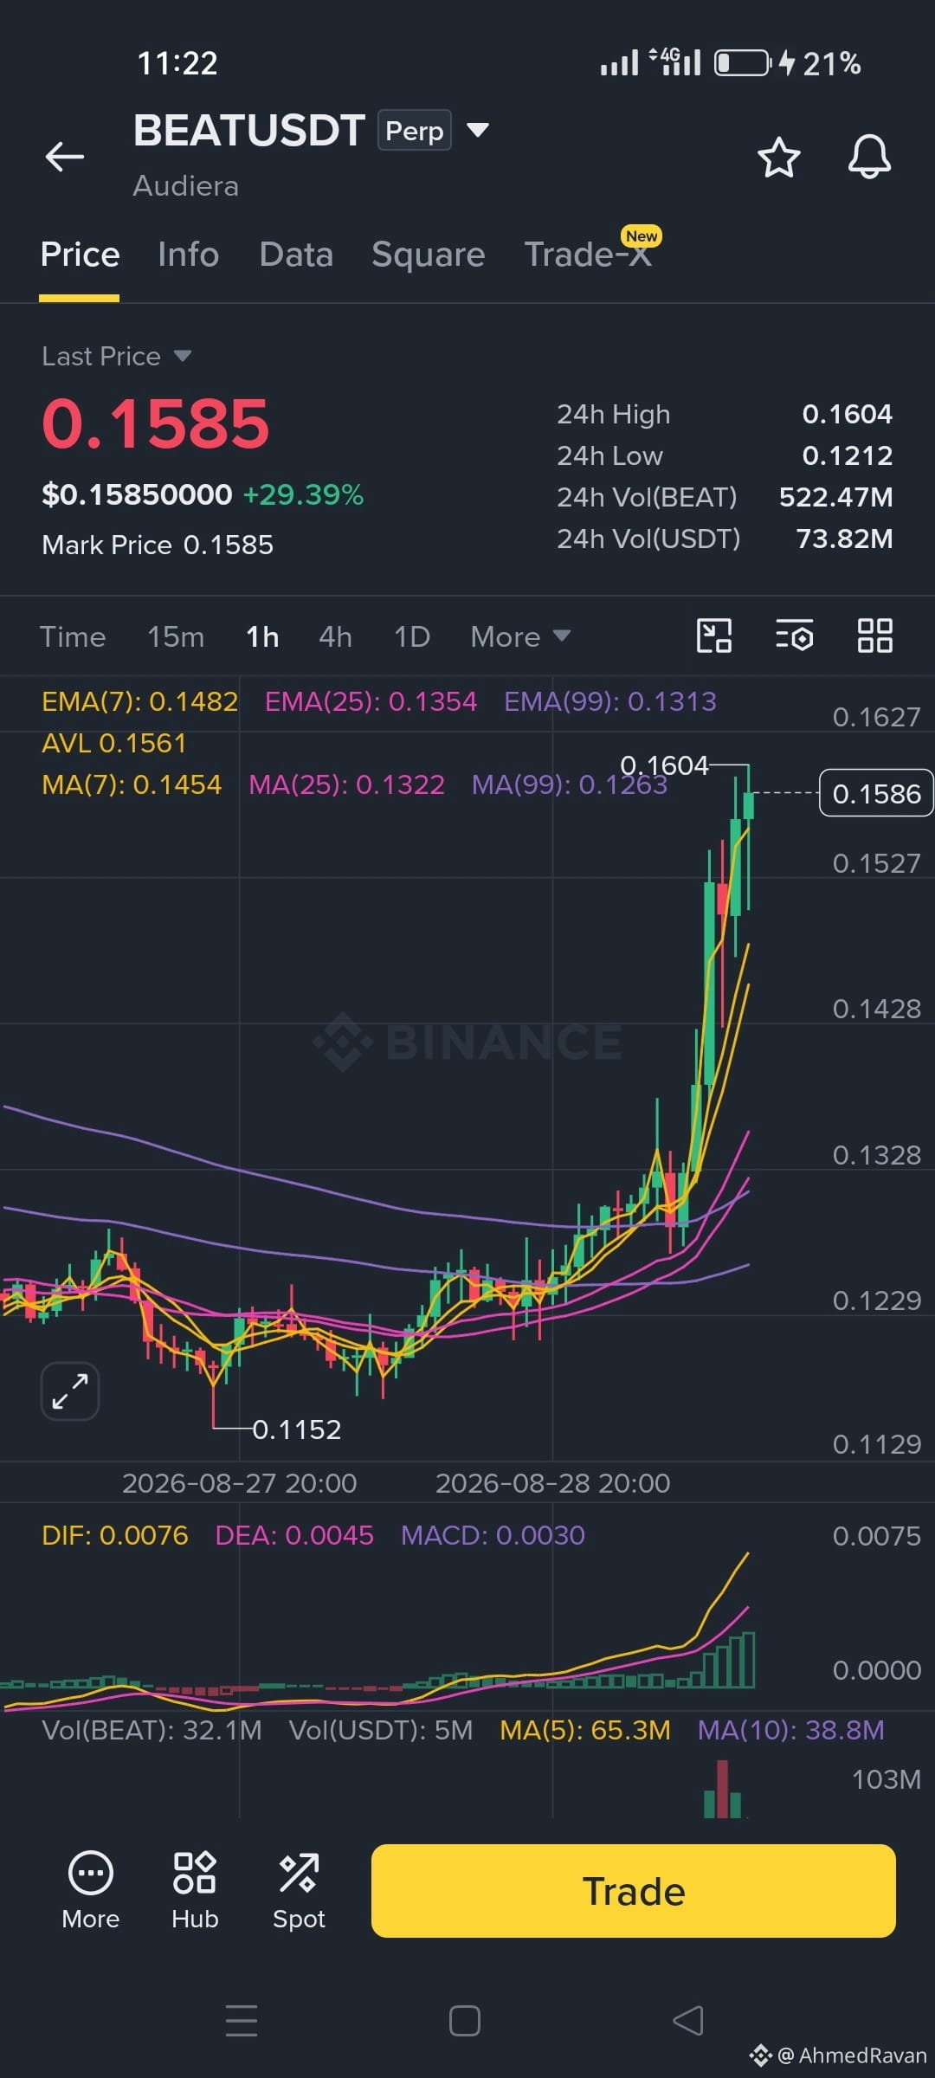
Task: Tap the DEA: 0.0045 label
Action: (x=294, y=1535)
